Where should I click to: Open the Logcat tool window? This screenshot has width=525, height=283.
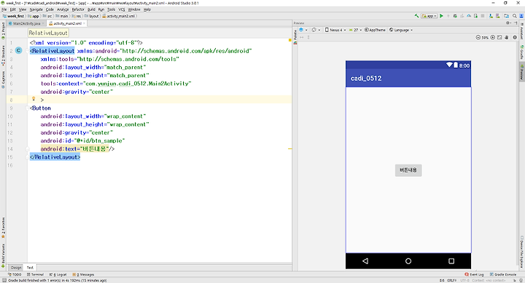(58, 275)
